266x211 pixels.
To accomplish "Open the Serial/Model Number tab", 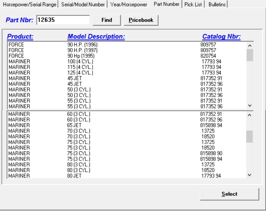I will click(x=83, y=4).
